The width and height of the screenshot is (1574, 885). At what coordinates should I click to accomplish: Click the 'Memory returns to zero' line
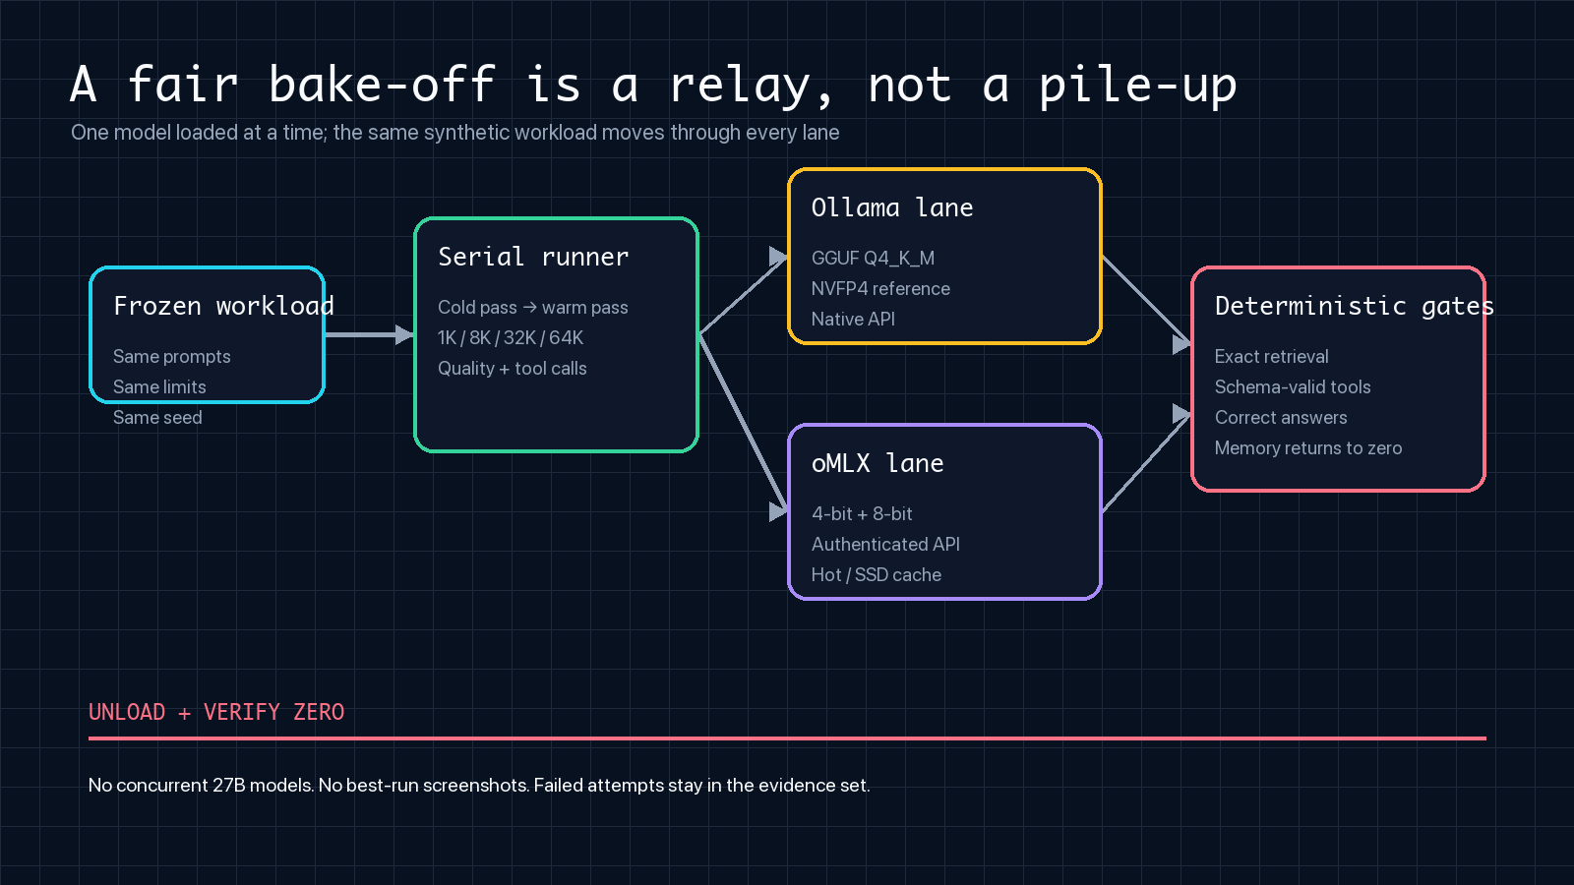1308,448
